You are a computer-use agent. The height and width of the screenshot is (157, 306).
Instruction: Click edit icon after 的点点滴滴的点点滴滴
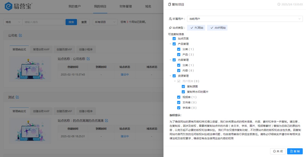pyautogui.click(x=106, y=120)
